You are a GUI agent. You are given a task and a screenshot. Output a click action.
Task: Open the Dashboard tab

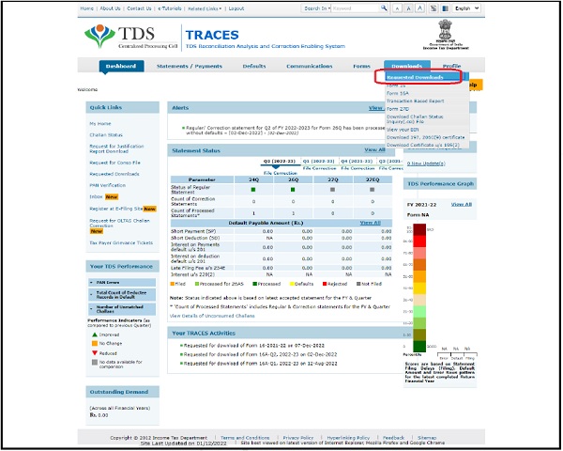click(121, 66)
